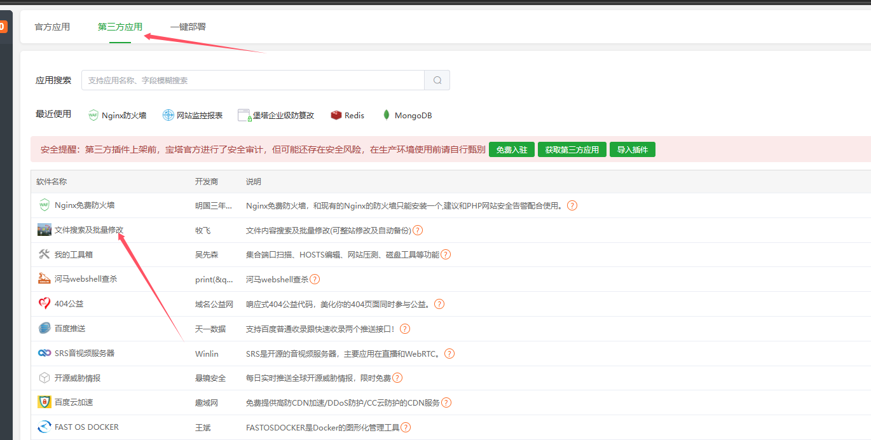Click the 文件搜索及批量修改 software name
The height and width of the screenshot is (440, 871).
(89, 230)
